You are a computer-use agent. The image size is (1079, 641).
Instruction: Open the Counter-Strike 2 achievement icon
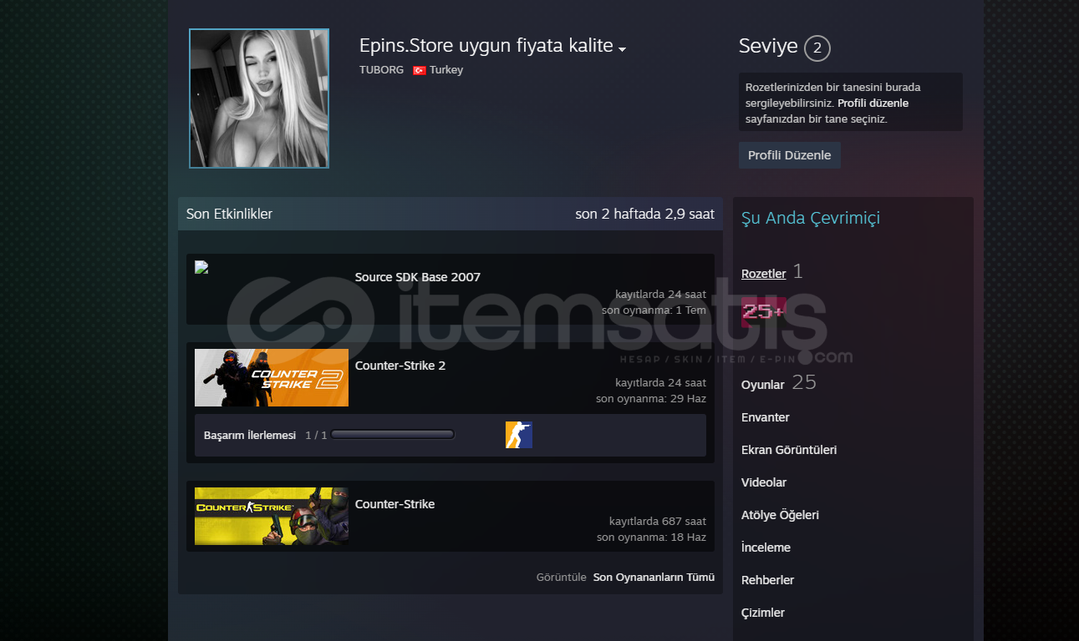point(519,435)
